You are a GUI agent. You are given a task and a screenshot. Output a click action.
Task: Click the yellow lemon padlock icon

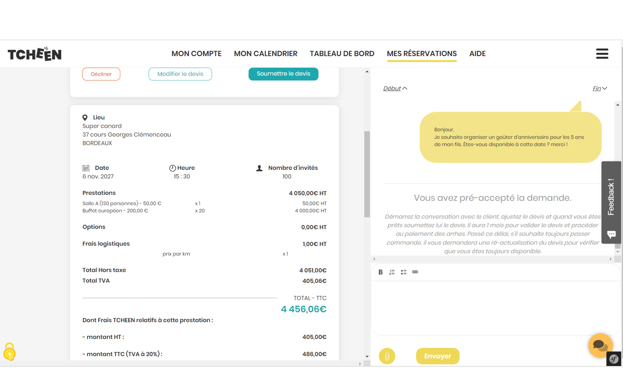[x=9, y=352]
